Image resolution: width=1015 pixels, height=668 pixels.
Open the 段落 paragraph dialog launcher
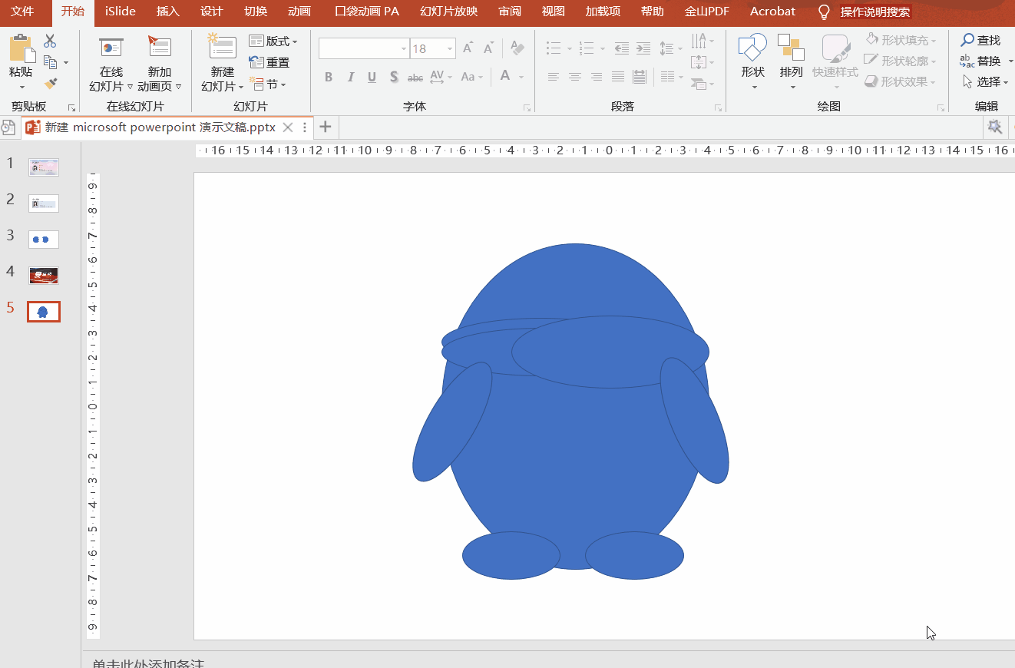point(718,107)
